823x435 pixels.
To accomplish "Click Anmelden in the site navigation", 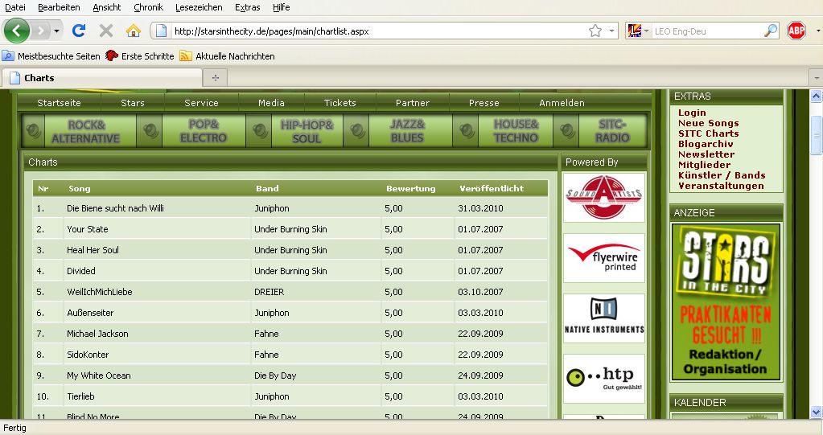I will pos(562,103).
